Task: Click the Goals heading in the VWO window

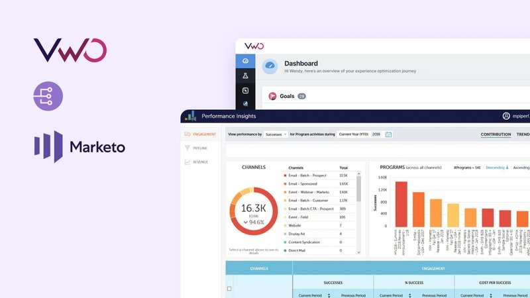Action: click(287, 96)
